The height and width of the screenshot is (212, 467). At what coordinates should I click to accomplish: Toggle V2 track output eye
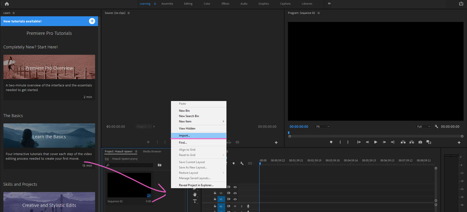[x=235, y=193]
